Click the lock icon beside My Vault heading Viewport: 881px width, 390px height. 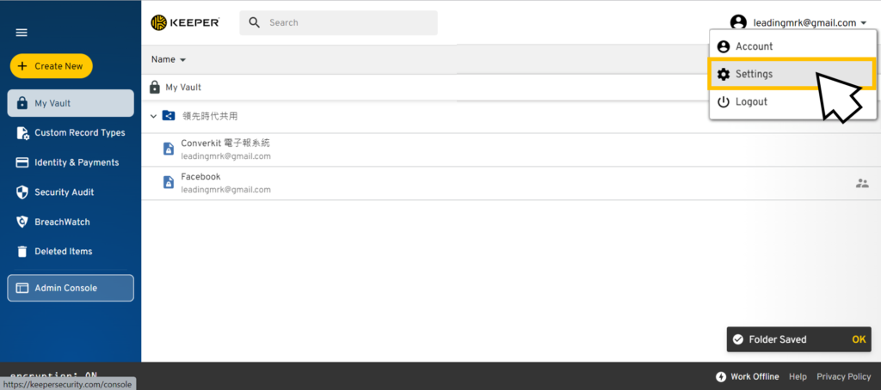[x=155, y=88]
